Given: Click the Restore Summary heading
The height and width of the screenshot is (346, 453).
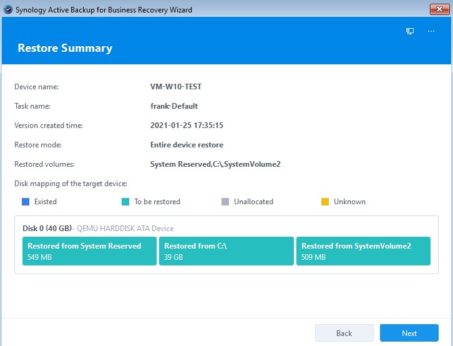Looking at the screenshot, I should click(x=65, y=48).
